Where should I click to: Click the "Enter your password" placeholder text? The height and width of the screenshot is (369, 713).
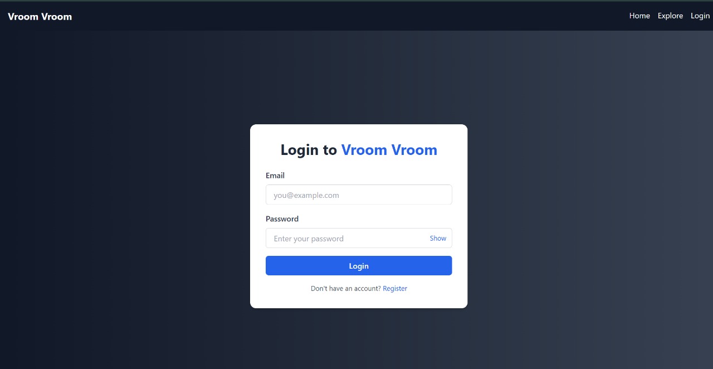pos(309,239)
